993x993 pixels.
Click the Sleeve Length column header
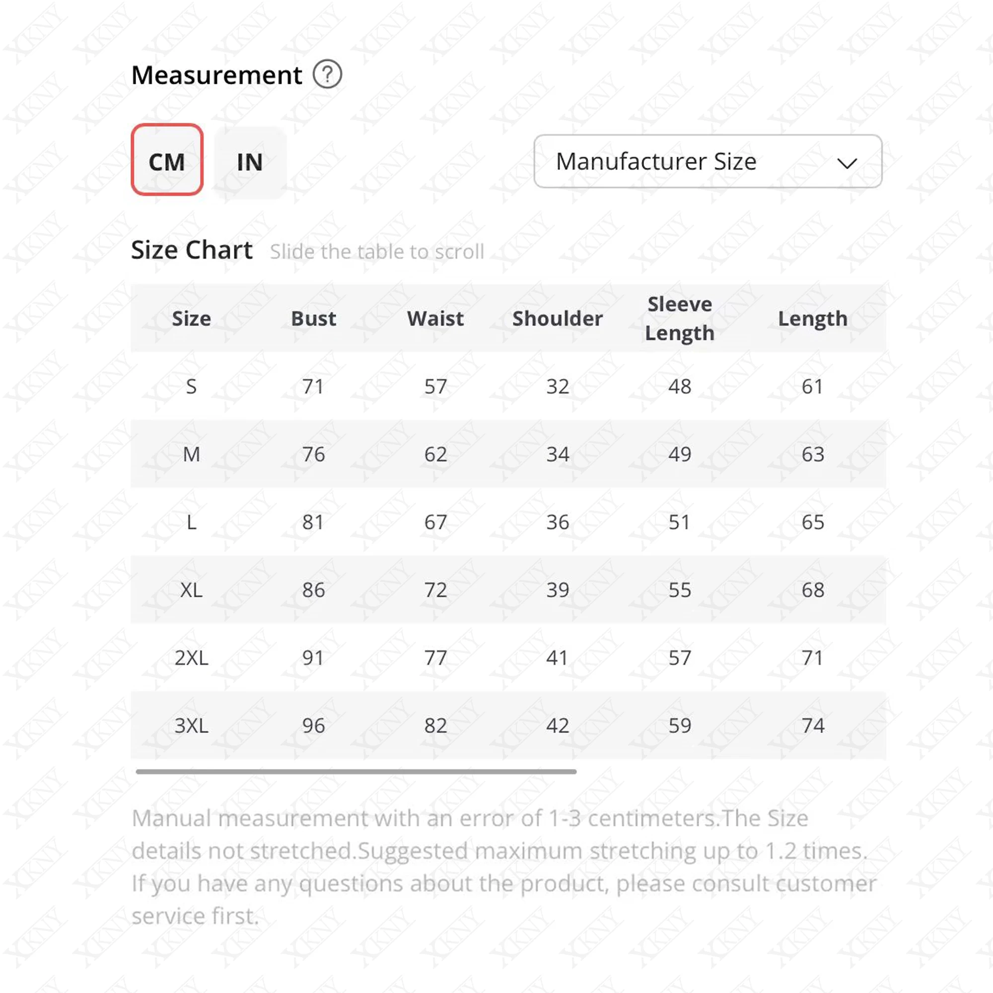point(680,319)
